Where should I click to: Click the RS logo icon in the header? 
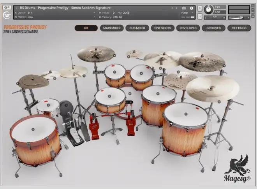click(x=7, y=15)
